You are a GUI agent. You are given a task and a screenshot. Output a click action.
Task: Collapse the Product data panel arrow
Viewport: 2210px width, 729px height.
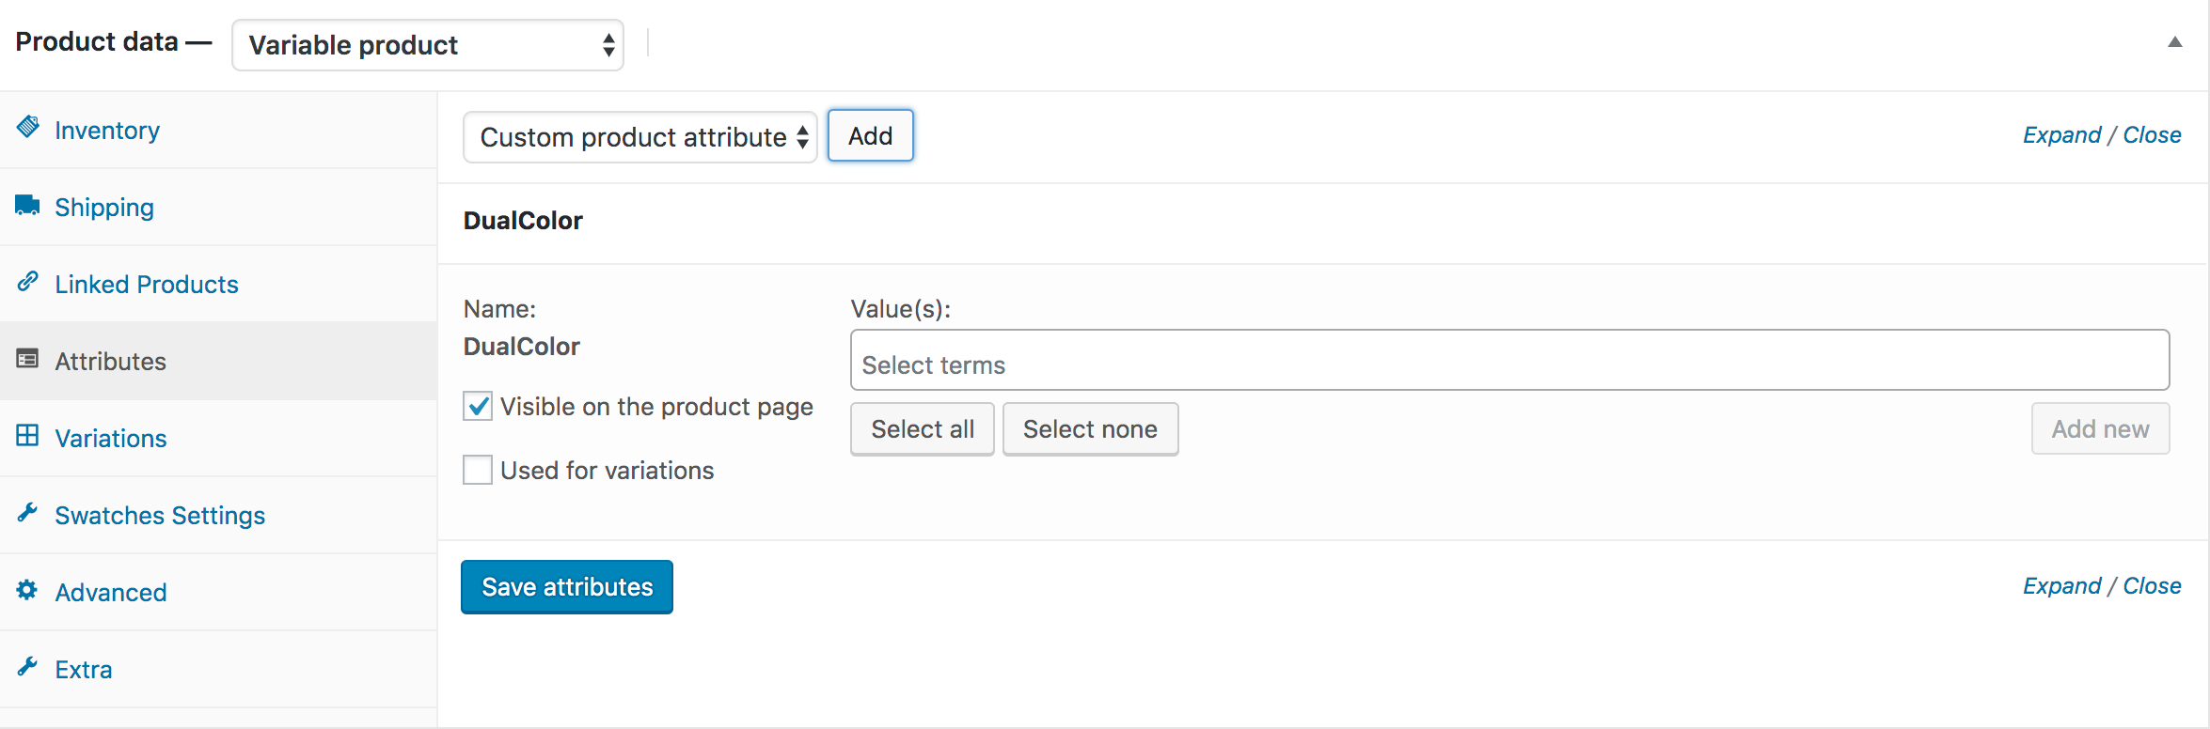click(2174, 42)
